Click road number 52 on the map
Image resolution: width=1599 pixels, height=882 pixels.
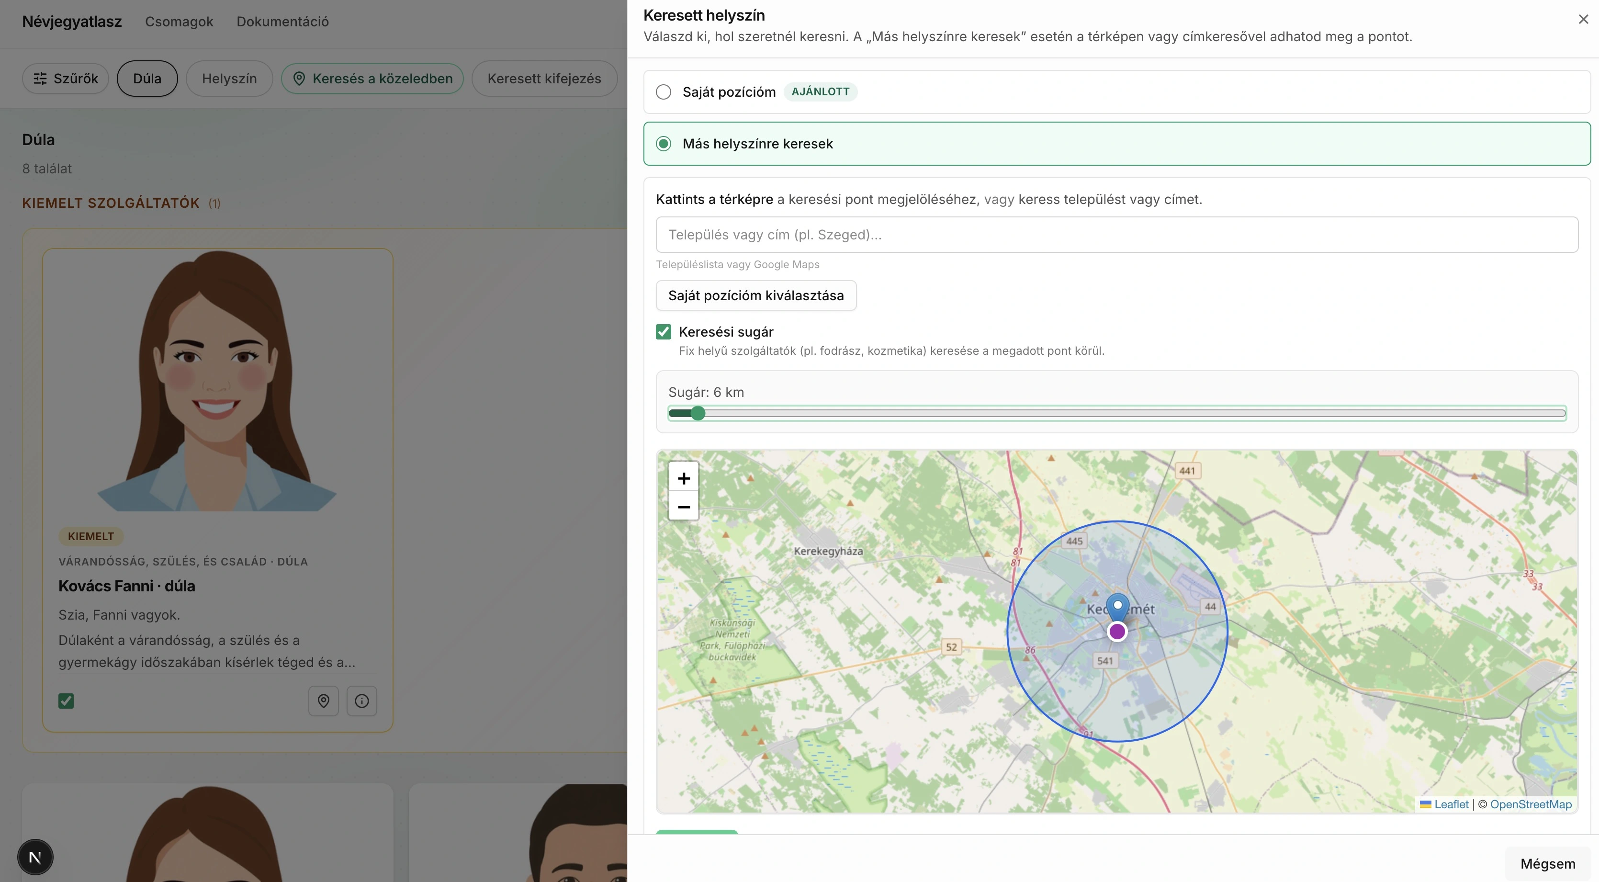point(952,647)
